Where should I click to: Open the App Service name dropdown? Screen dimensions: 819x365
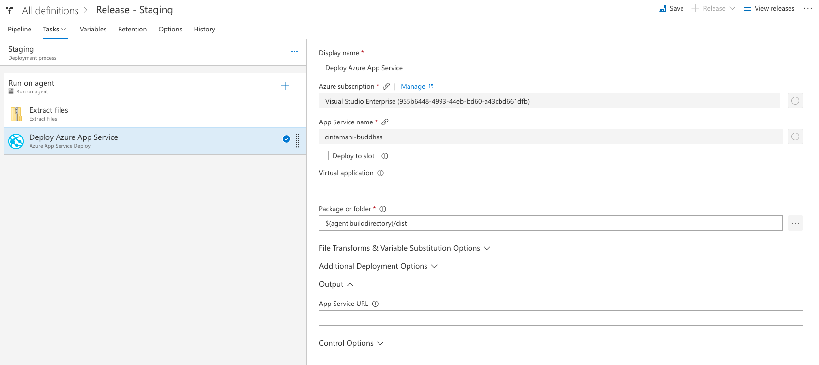click(551, 137)
